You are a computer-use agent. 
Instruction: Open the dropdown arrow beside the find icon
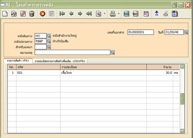(x=105, y=14)
